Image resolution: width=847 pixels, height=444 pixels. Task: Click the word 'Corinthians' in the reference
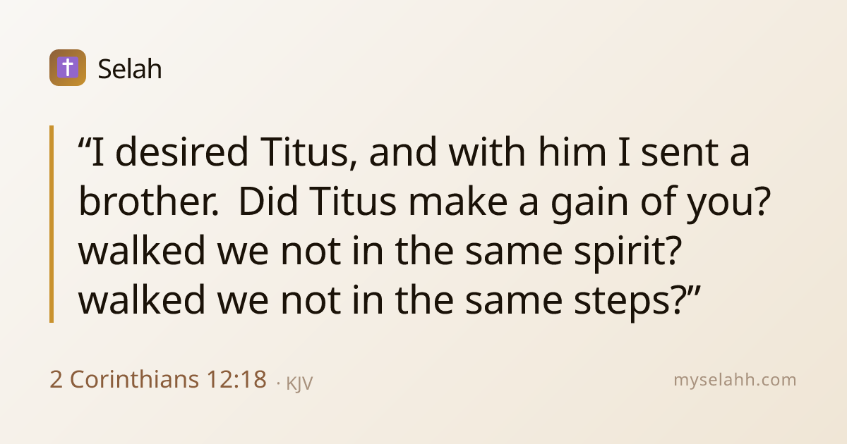[x=133, y=380]
